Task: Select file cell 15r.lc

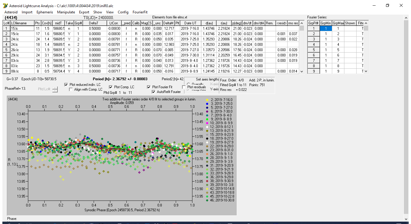Action: pos(22,34)
